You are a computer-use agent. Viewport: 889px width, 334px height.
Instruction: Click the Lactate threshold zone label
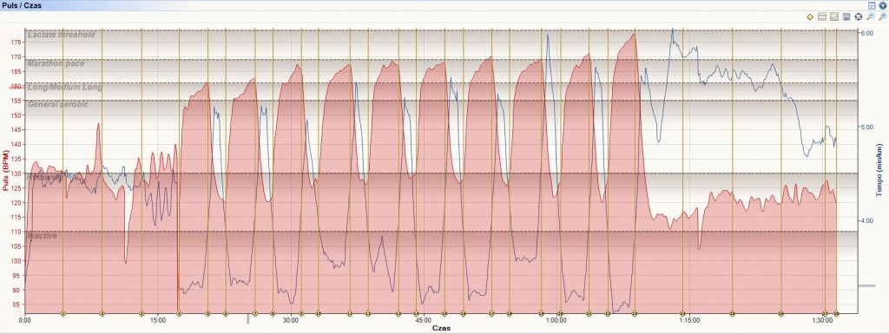[62, 35]
